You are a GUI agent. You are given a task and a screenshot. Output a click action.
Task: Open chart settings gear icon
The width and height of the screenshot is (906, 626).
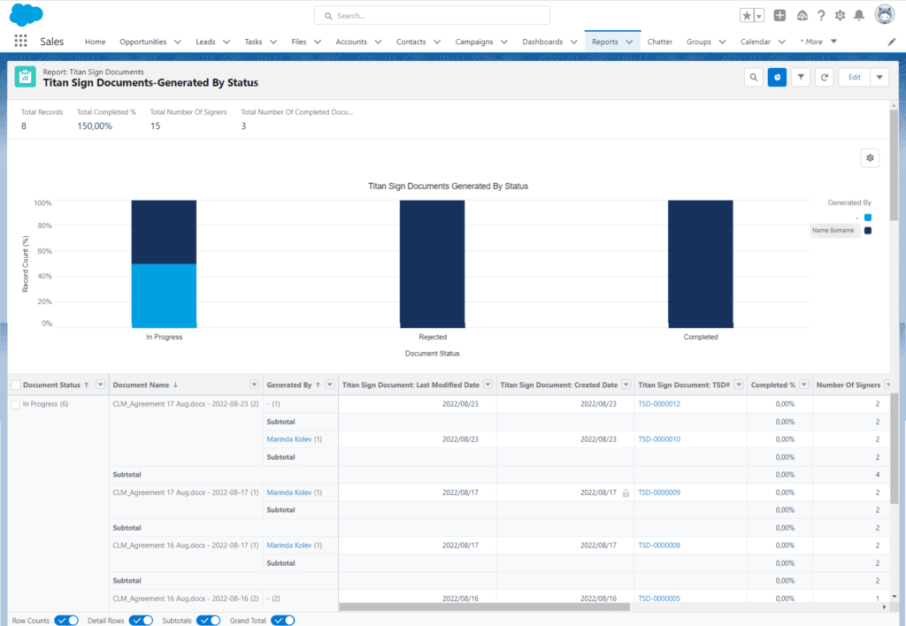click(871, 157)
